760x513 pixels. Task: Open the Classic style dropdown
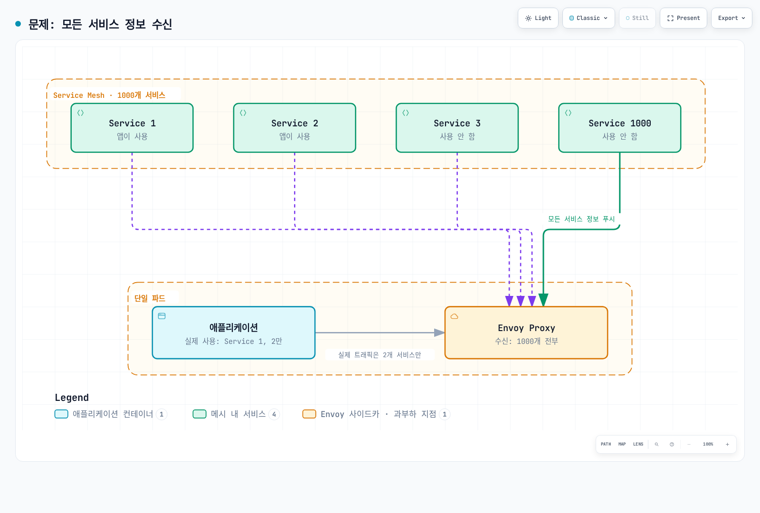click(x=589, y=18)
